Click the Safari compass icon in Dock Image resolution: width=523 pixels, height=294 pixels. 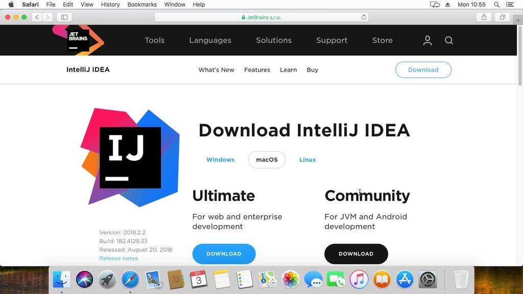pyautogui.click(x=130, y=279)
